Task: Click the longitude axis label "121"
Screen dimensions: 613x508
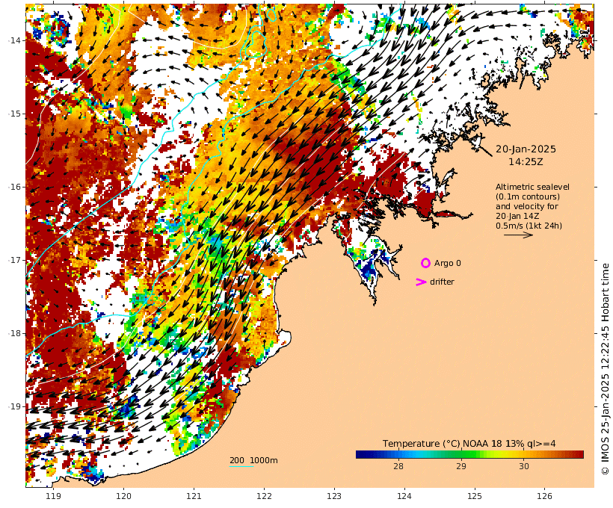Action: click(x=194, y=496)
